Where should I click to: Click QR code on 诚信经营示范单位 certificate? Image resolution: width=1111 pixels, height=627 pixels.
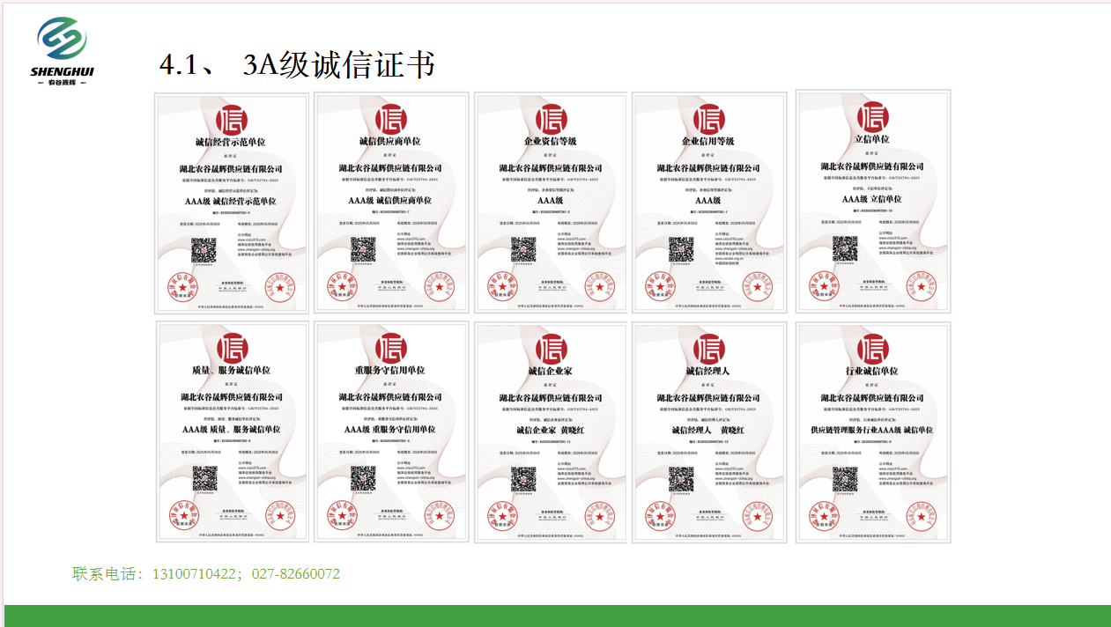click(x=205, y=249)
